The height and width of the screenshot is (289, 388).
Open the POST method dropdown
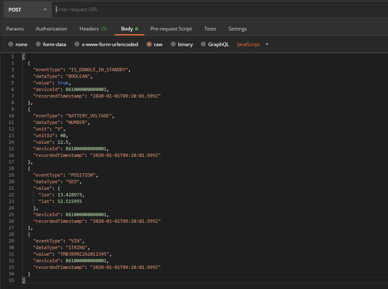pyautogui.click(x=28, y=9)
